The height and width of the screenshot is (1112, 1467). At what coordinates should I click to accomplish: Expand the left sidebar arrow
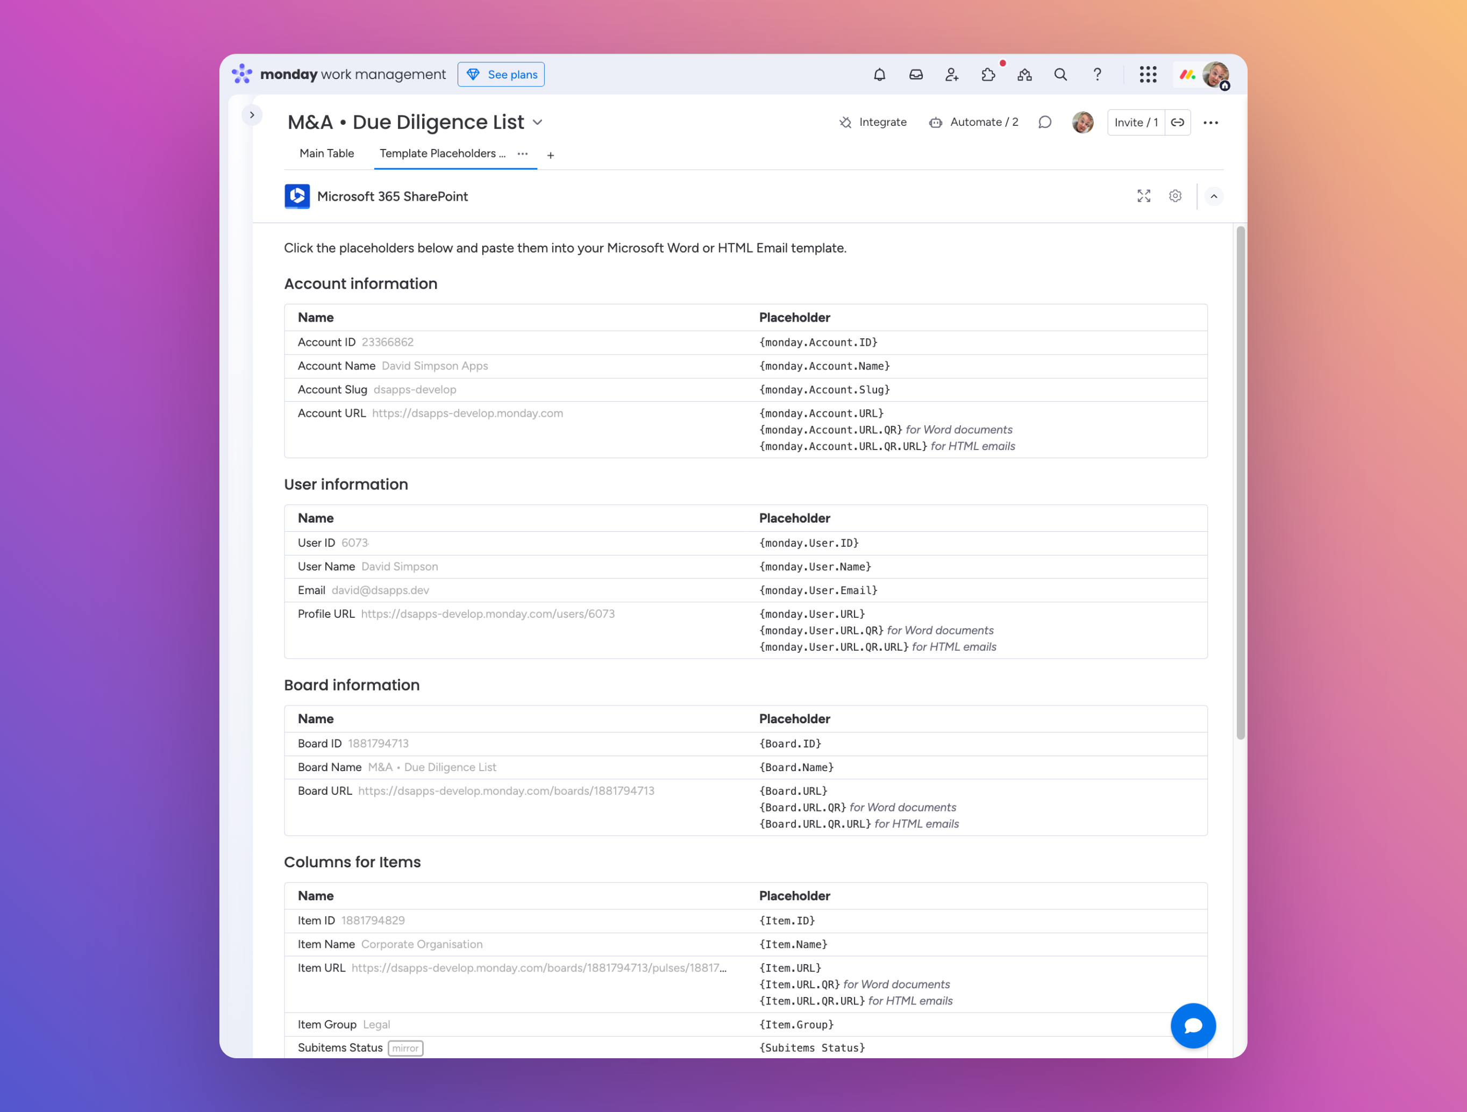pos(252,115)
